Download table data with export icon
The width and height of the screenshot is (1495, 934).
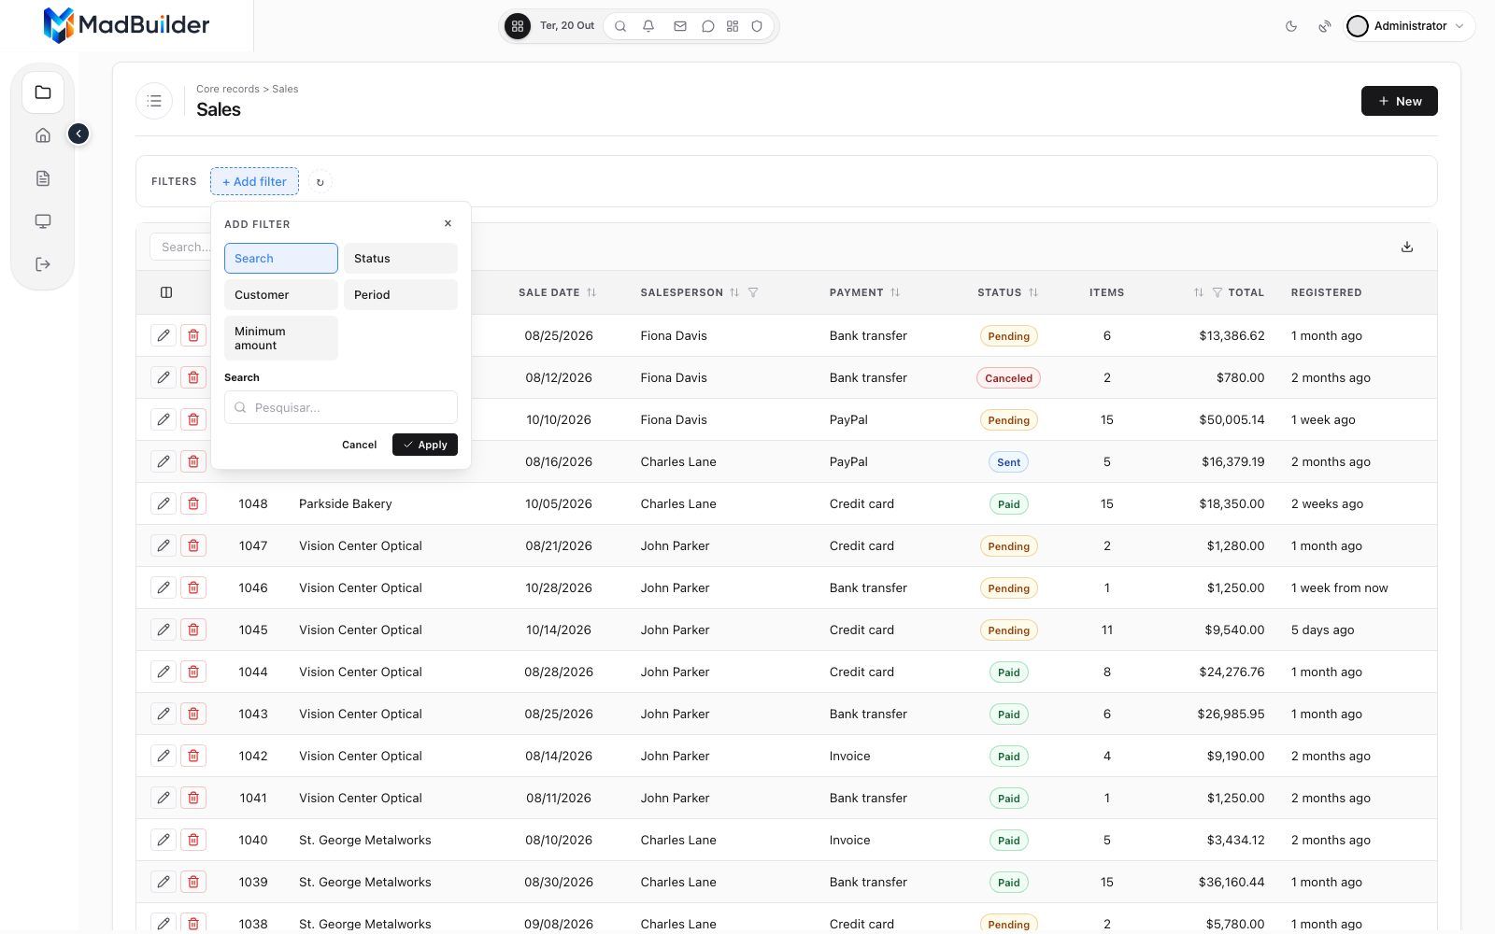1407,247
